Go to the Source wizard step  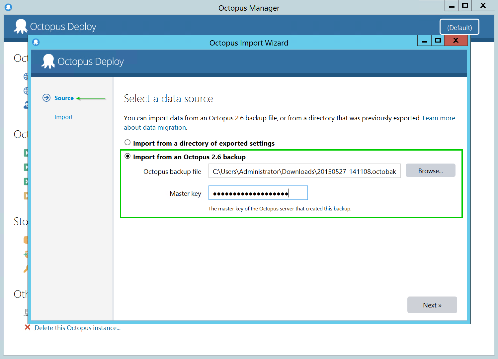click(64, 98)
